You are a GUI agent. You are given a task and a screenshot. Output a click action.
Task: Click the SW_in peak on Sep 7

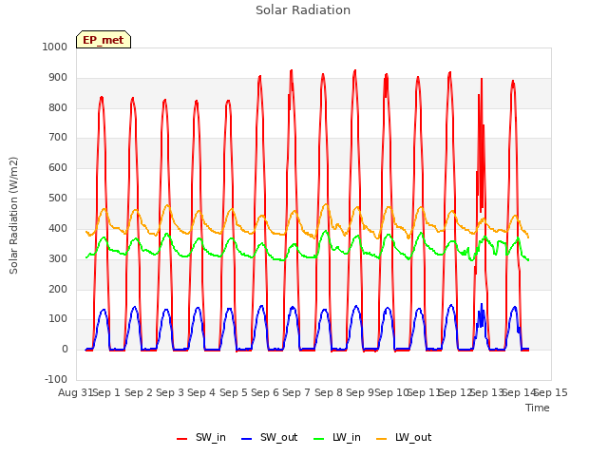click(292, 71)
